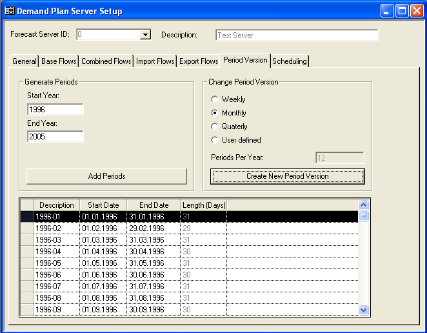427x333 pixels.
Task: Click length cell in 1996-04 row
Action: click(x=204, y=252)
